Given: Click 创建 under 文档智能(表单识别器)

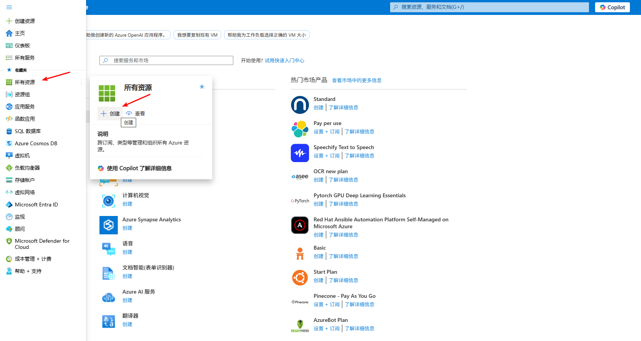Looking at the screenshot, I should point(127,276).
